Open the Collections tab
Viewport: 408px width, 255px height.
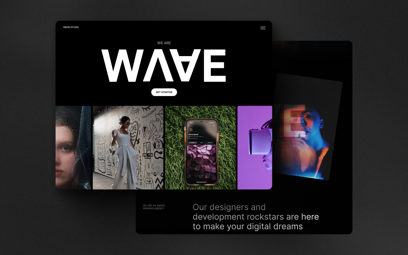(210, 143)
